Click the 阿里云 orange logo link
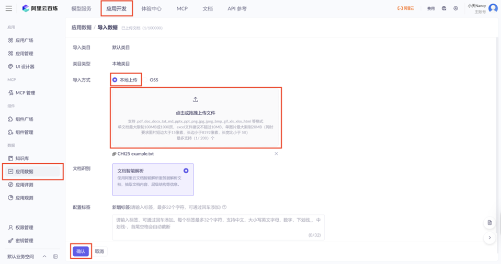The width and height of the screenshot is (501, 264). 405,8
